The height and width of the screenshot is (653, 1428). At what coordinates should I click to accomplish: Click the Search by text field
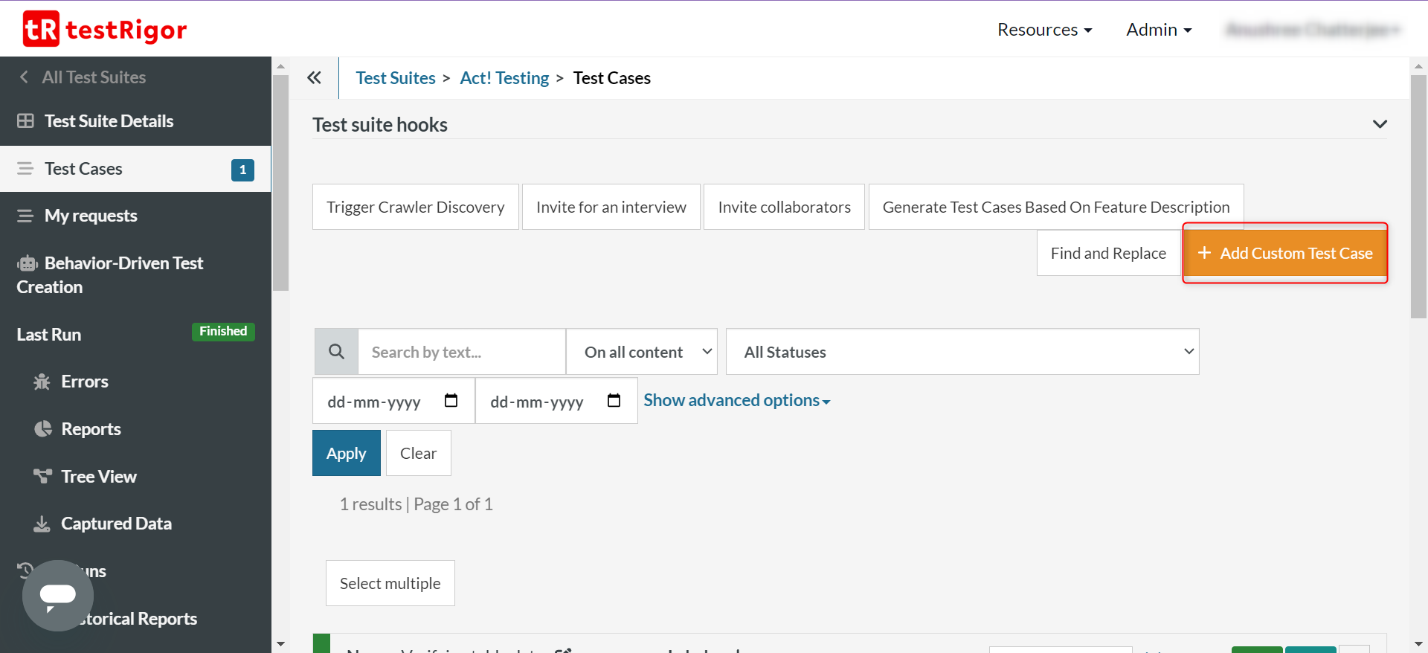pyautogui.click(x=461, y=352)
